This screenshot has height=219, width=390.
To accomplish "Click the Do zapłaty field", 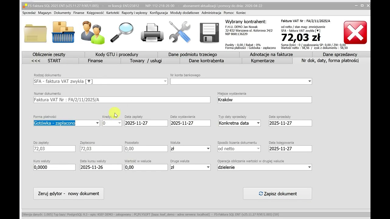I will [x=54, y=149].
